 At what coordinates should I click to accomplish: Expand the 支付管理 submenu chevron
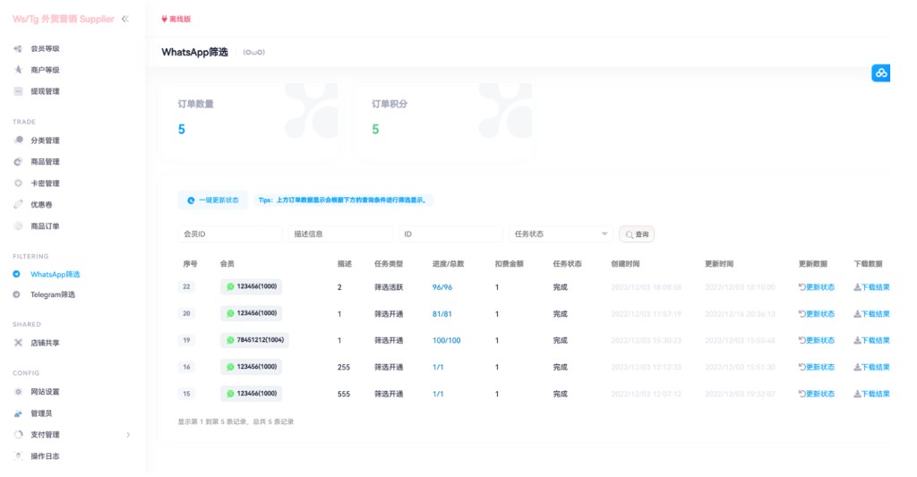tap(128, 434)
